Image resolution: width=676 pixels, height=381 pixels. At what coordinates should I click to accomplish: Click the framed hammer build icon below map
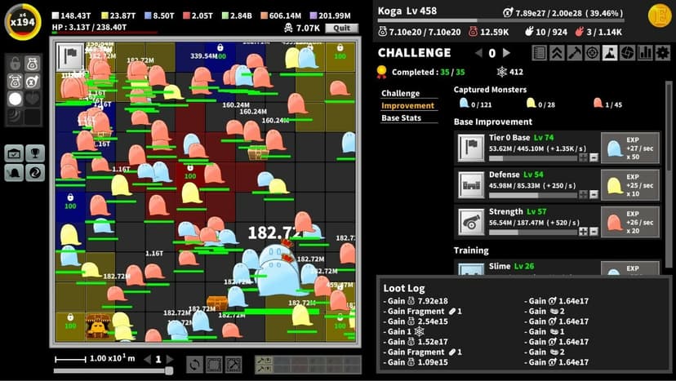(x=233, y=365)
